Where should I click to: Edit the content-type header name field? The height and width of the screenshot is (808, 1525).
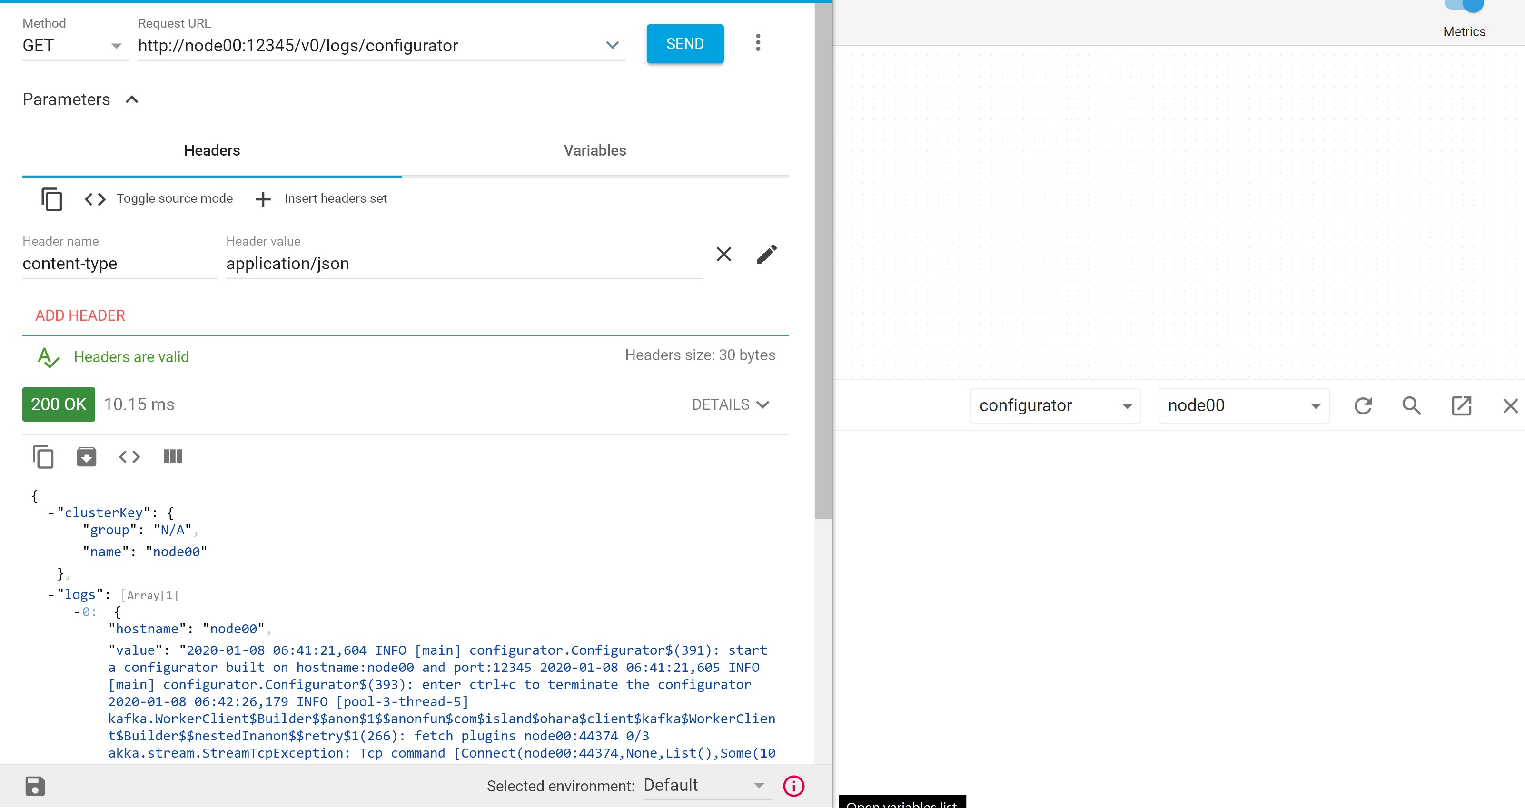(119, 264)
